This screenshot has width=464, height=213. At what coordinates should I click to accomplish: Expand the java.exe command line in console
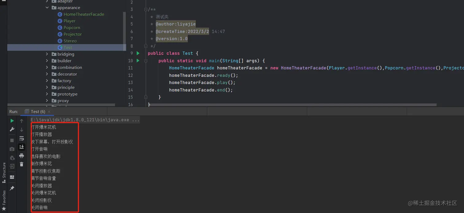pyautogui.click(x=85, y=120)
